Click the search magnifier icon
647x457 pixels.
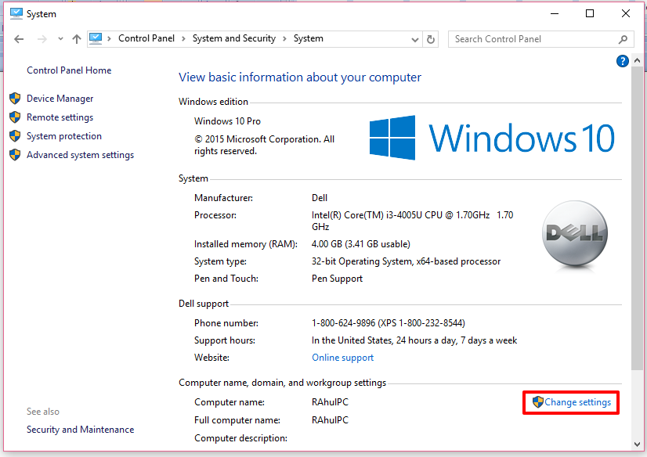click(x=623, y=38)
